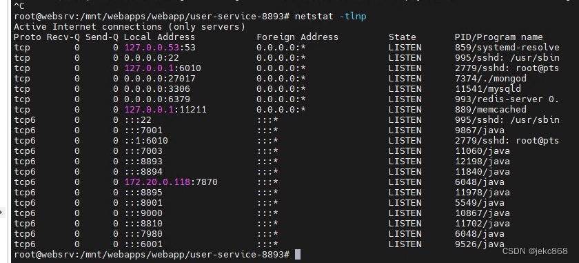
Task: Click the 11978/java process entry
Action: pyautogui.click(x=482, y=193)
